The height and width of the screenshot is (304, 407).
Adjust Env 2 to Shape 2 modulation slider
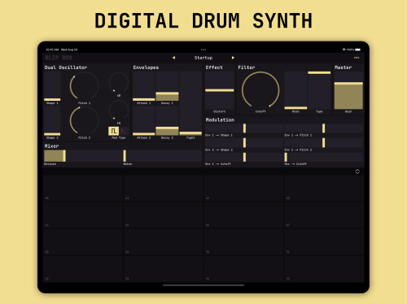(244, 143)
